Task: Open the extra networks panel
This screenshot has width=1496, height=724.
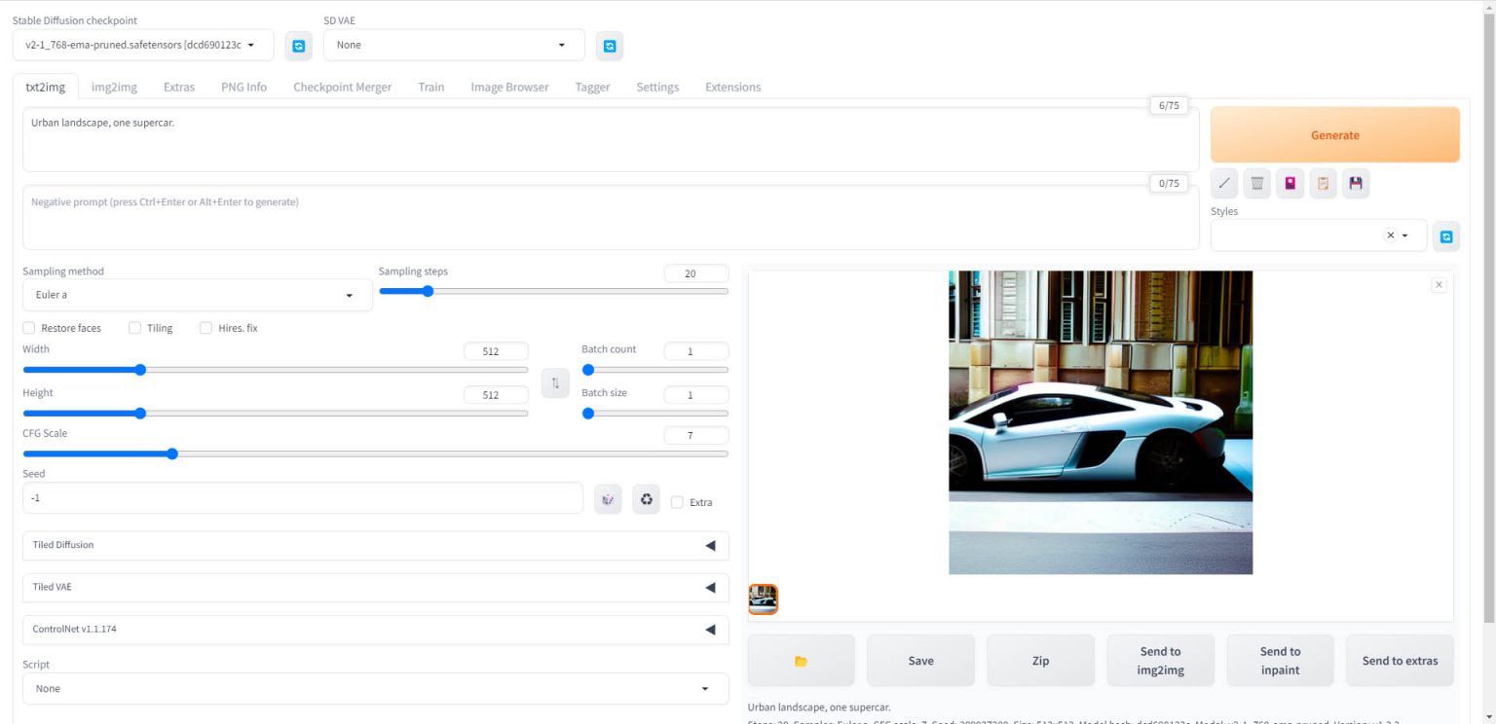Action: click(1290, 183)
